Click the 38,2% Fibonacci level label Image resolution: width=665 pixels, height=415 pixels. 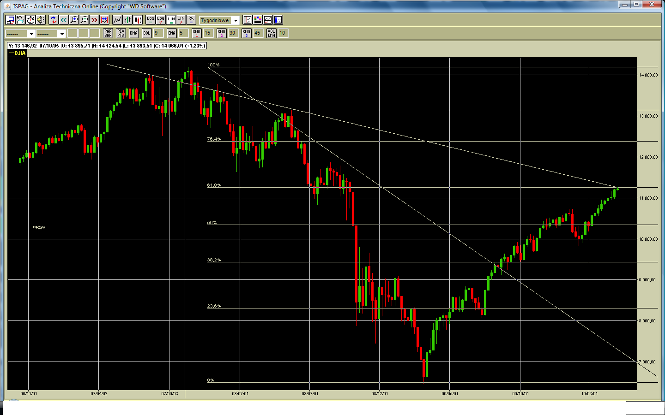[214, 260]
